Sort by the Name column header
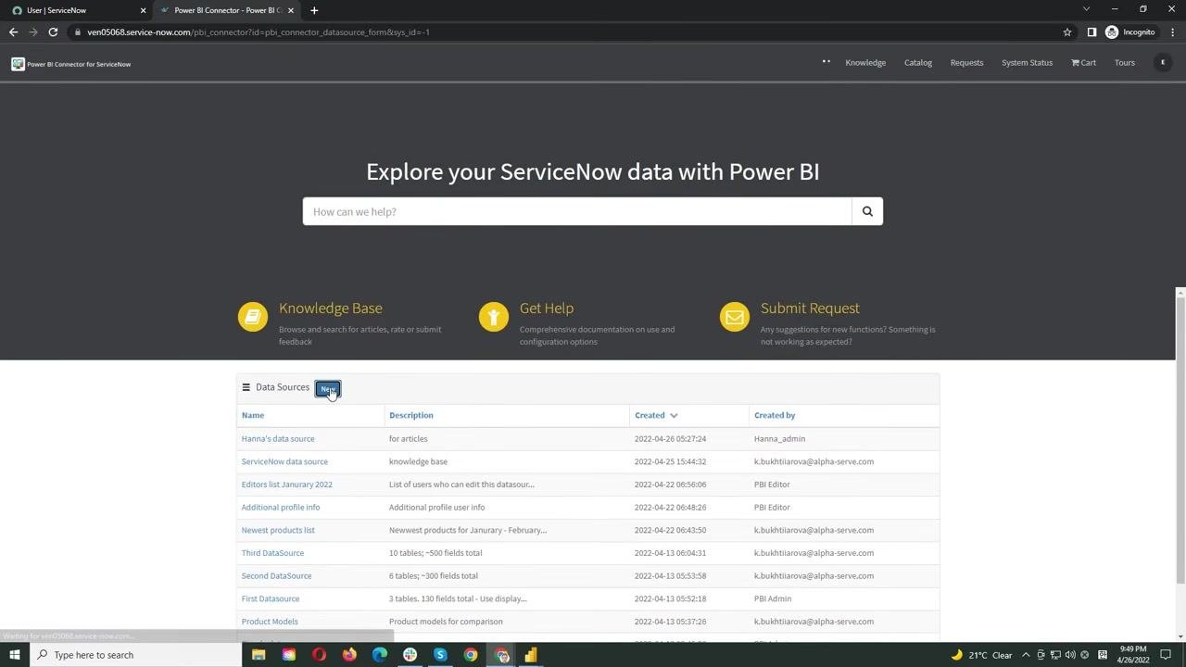The width and height of the screenshot is (1186, 667). [253, 415]
